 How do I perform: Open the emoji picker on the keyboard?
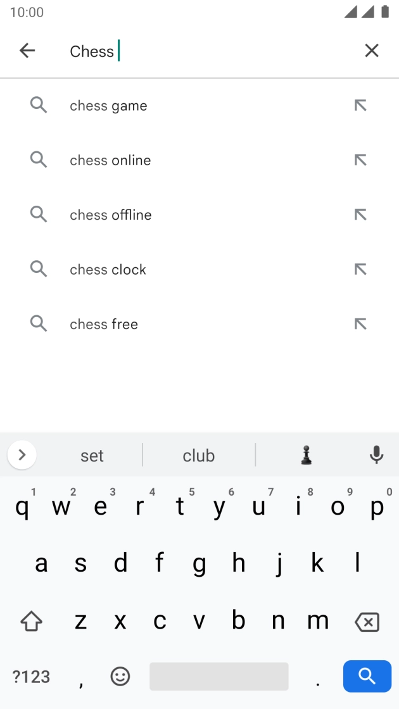click(120, 676)
